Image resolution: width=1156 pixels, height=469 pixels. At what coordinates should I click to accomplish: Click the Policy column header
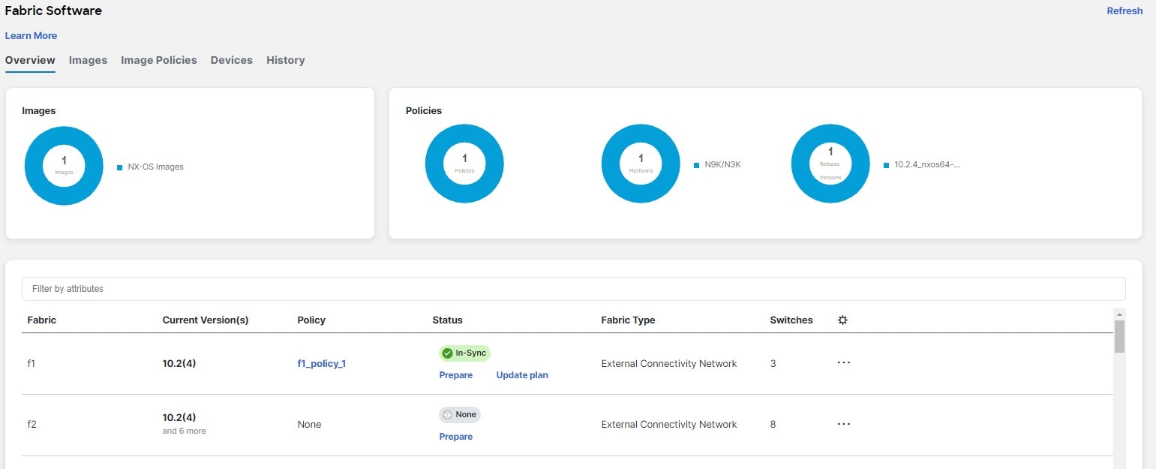click(x=311, y=320)
